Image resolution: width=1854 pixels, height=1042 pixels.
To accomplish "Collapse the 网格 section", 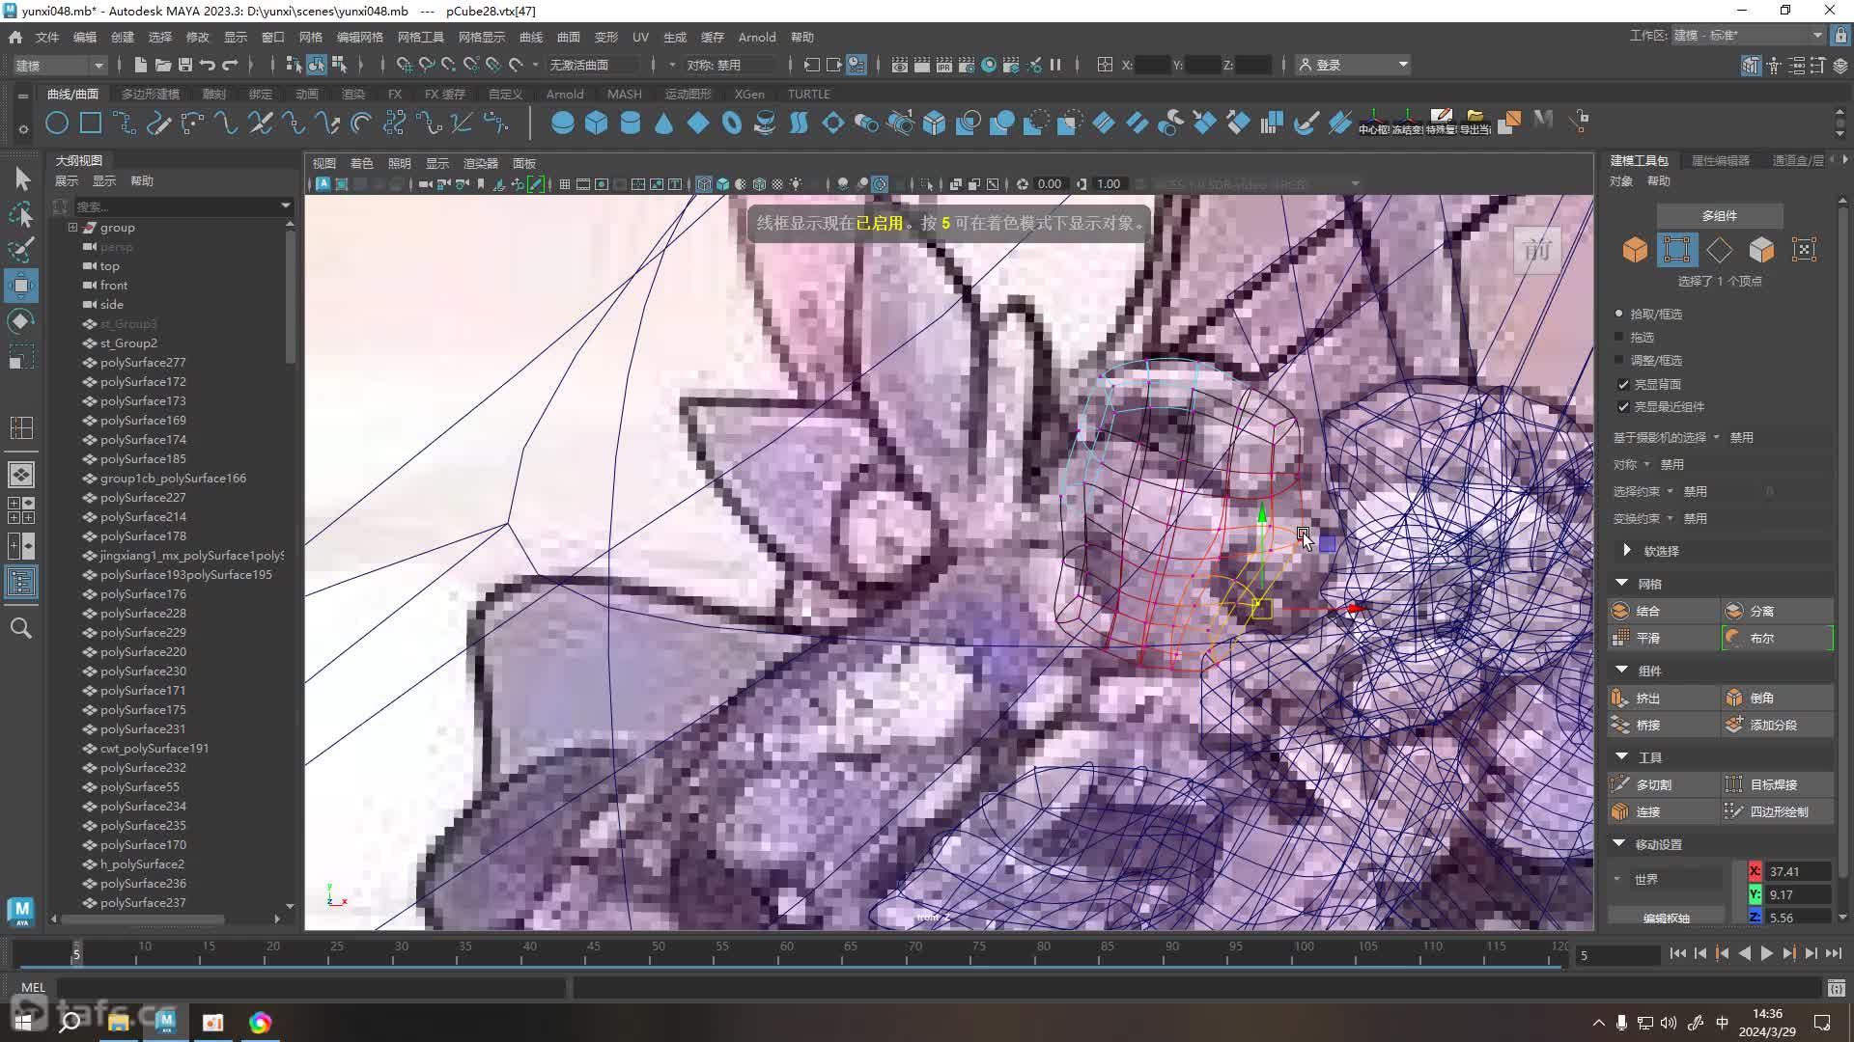I will pyautogui.click(x=1621, y=583).
